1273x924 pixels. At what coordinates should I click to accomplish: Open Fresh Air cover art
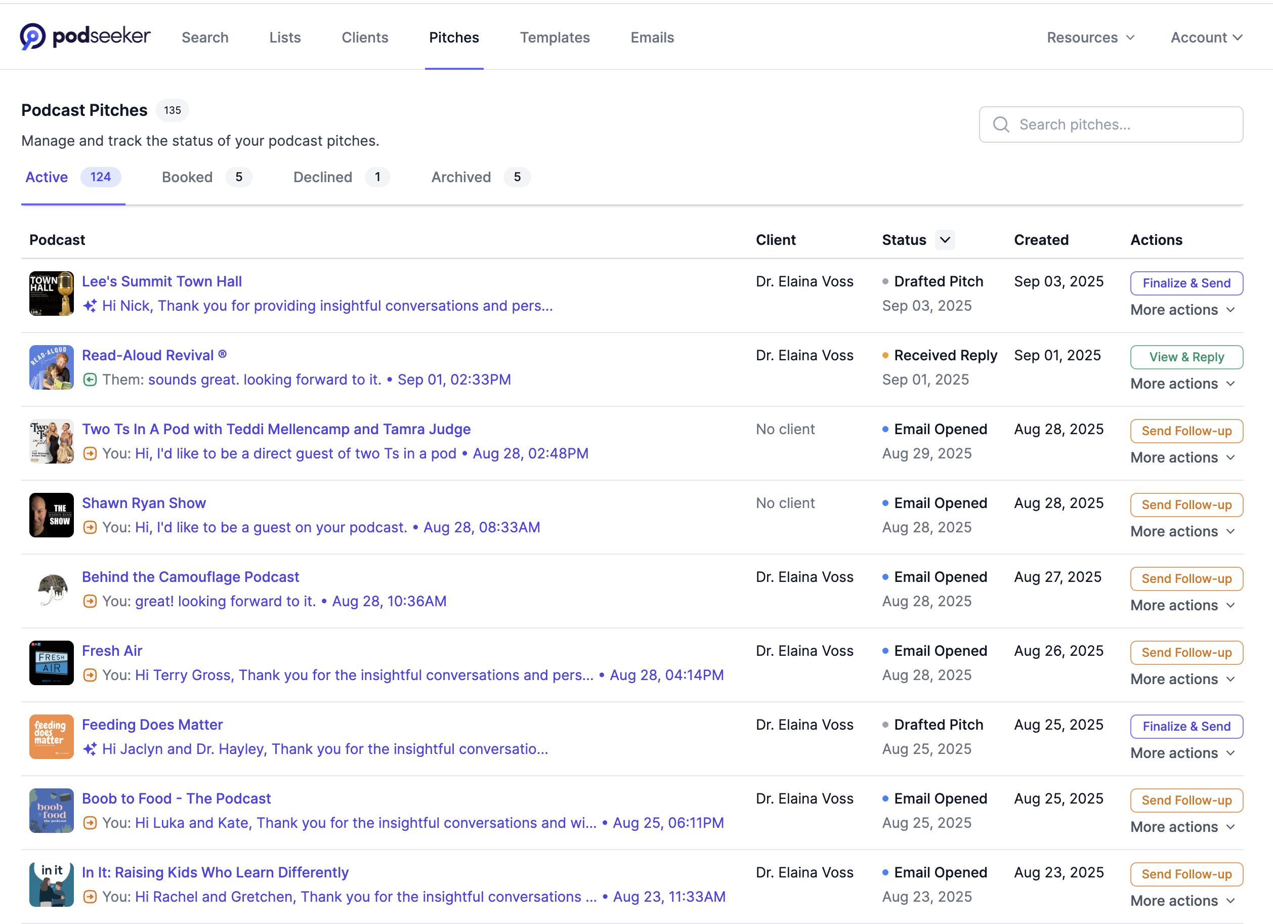click(x=52, y=663)
